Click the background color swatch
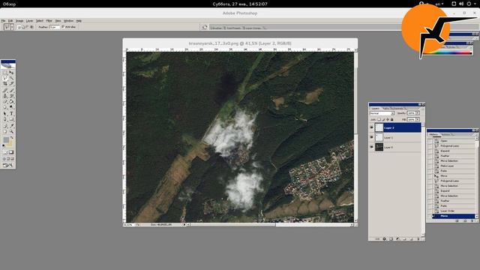This screenshot has height=270, width=480. [x=10, y=144]
